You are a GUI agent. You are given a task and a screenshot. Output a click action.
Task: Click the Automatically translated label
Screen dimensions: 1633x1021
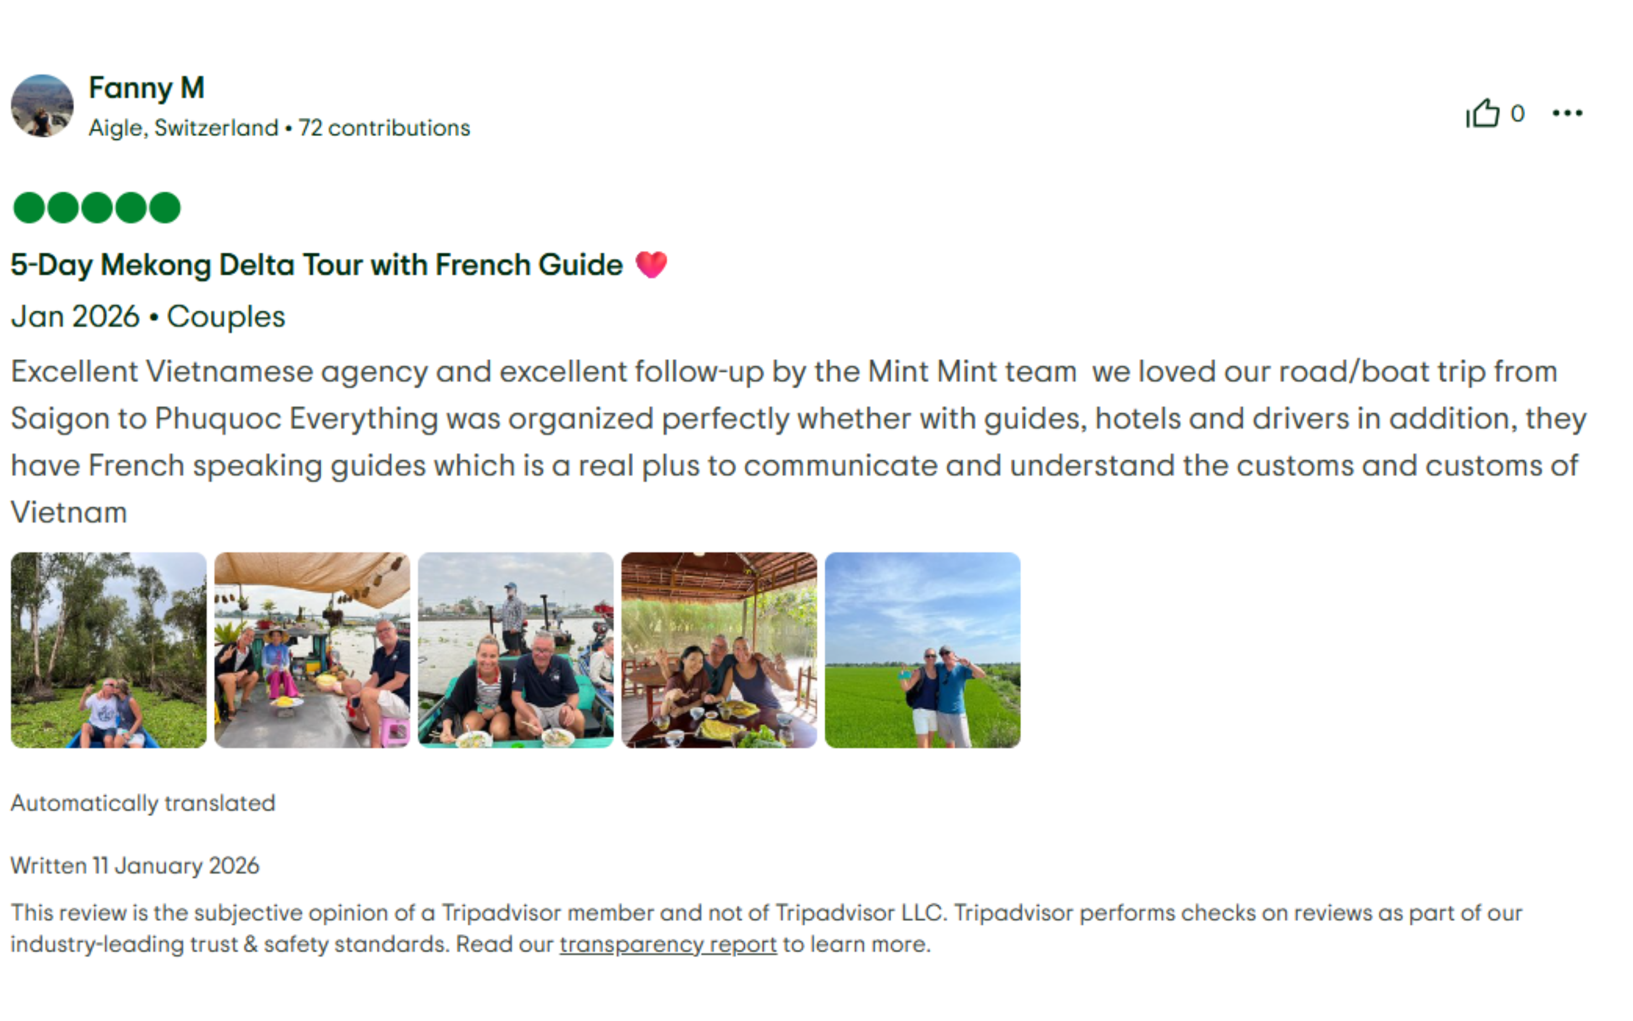(x=143, y=803)
